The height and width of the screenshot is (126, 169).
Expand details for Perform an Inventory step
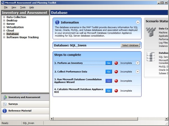pyautogui.click(x=137, y=63)
